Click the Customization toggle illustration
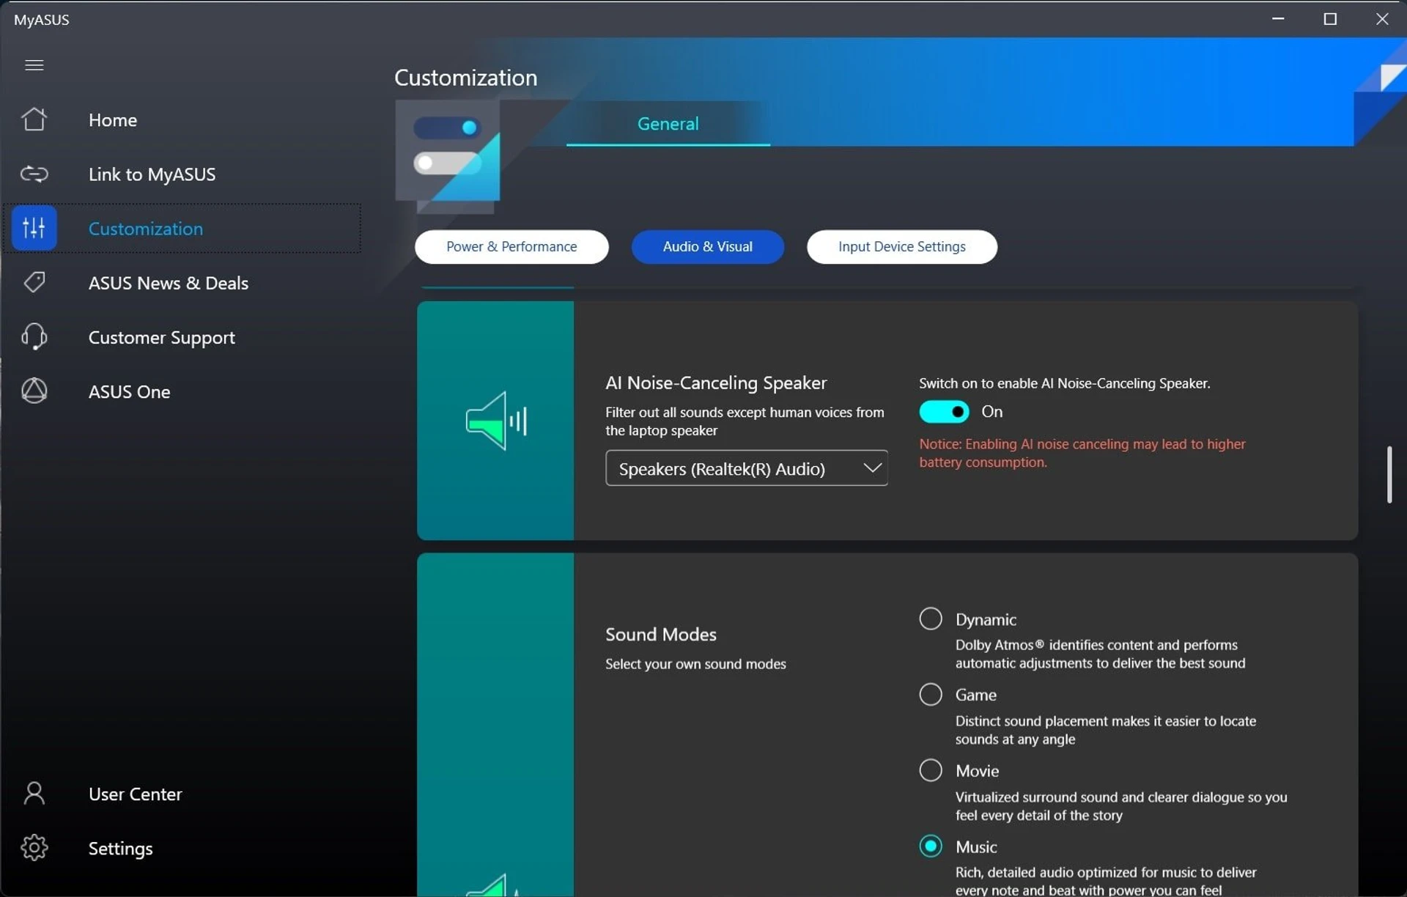Screen dimensions: 1407x897 point(448,156)
